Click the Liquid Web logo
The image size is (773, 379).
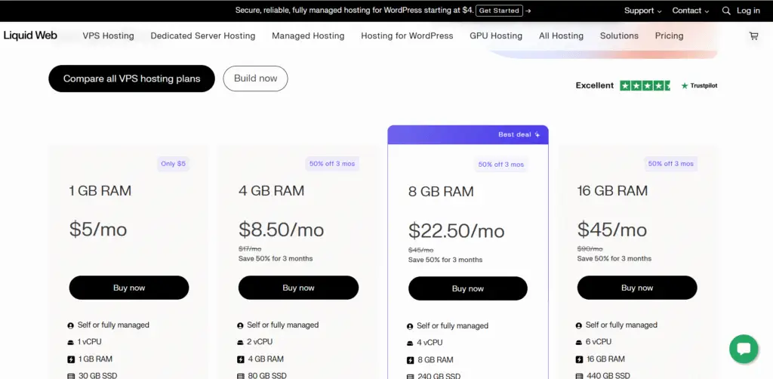pos(30,35)
